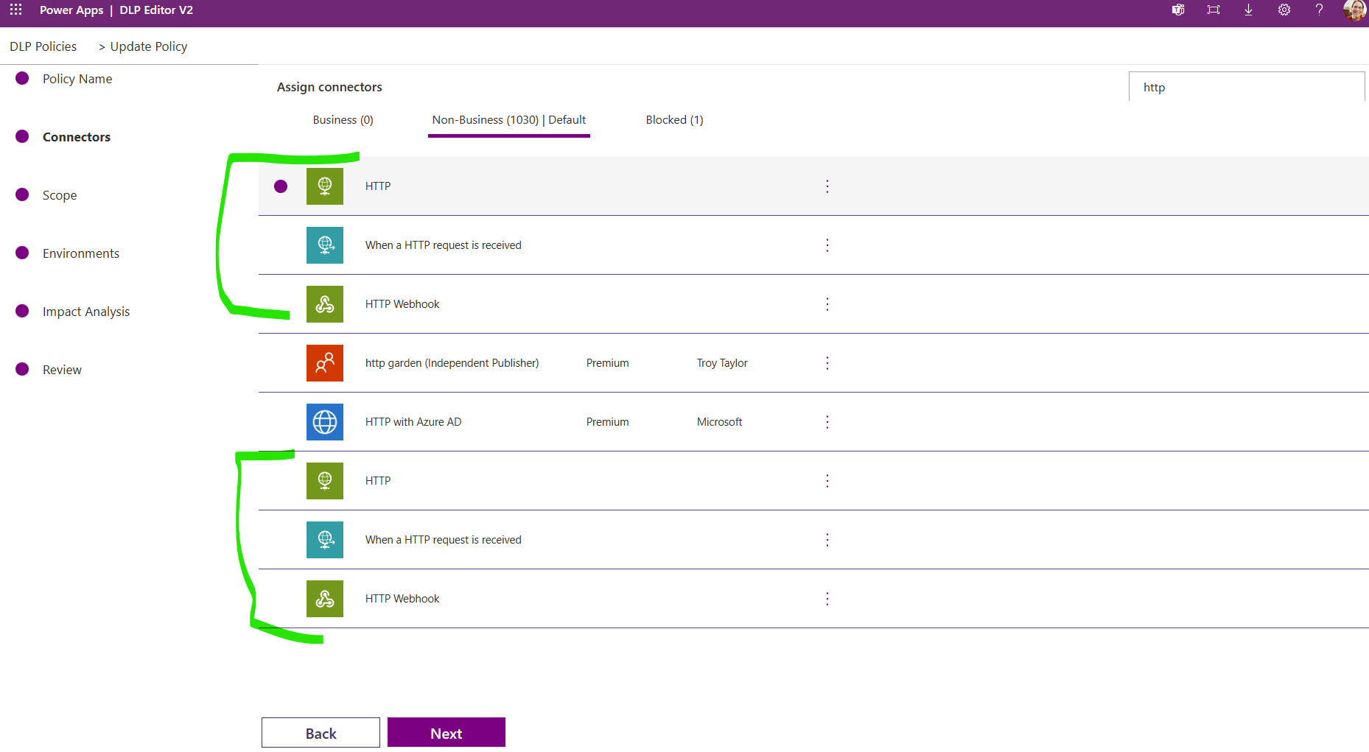Click the http garden Independent Publisher icon
1369x752 pixels.
pos(324,362)
